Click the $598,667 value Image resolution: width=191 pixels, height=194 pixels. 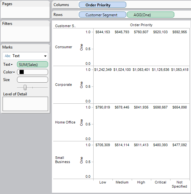point(161,107)
